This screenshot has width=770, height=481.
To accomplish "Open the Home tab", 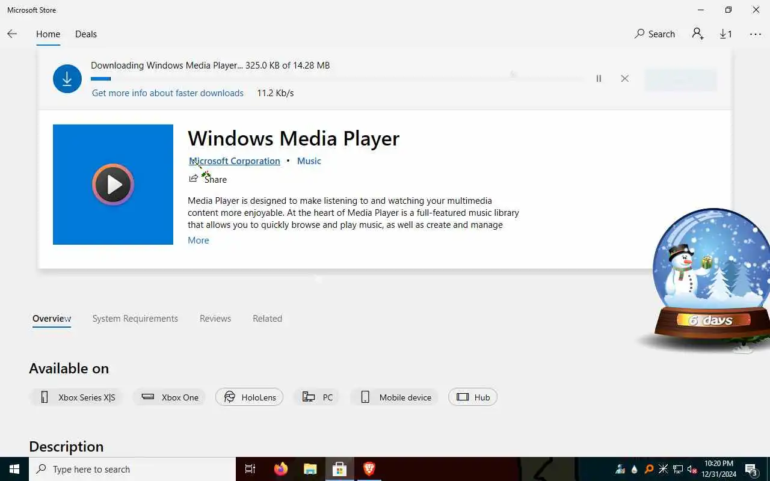I will point(48,34).
